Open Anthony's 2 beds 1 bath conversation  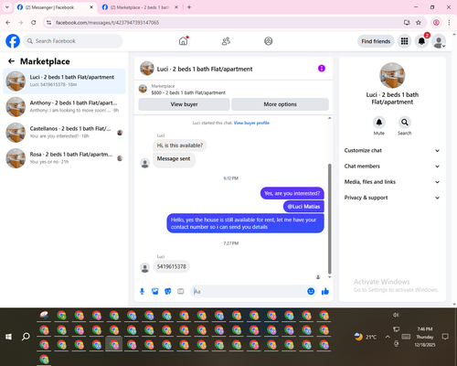pos(64,106)
